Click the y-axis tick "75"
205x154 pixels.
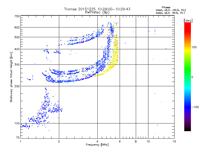[18, 138]
